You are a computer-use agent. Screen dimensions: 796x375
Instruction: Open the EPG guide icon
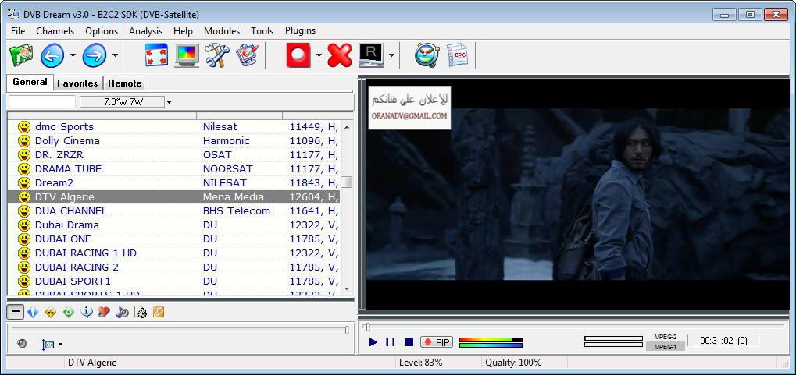(x=457, y=55)
